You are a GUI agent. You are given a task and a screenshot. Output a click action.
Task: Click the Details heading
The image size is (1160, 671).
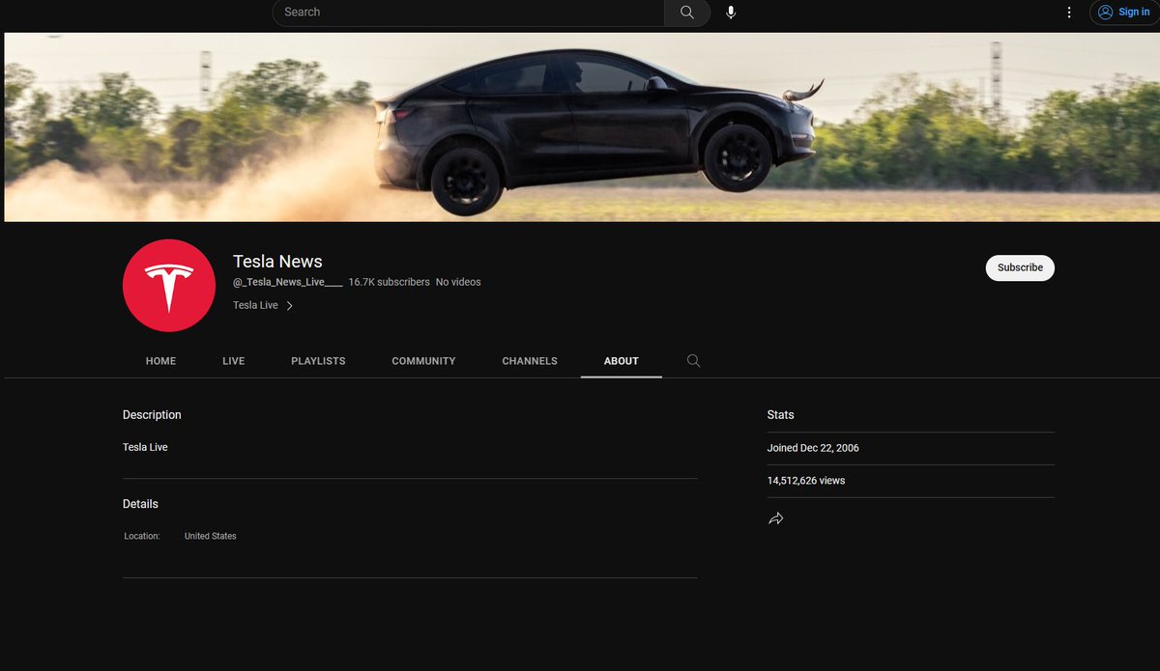point(140,504)
